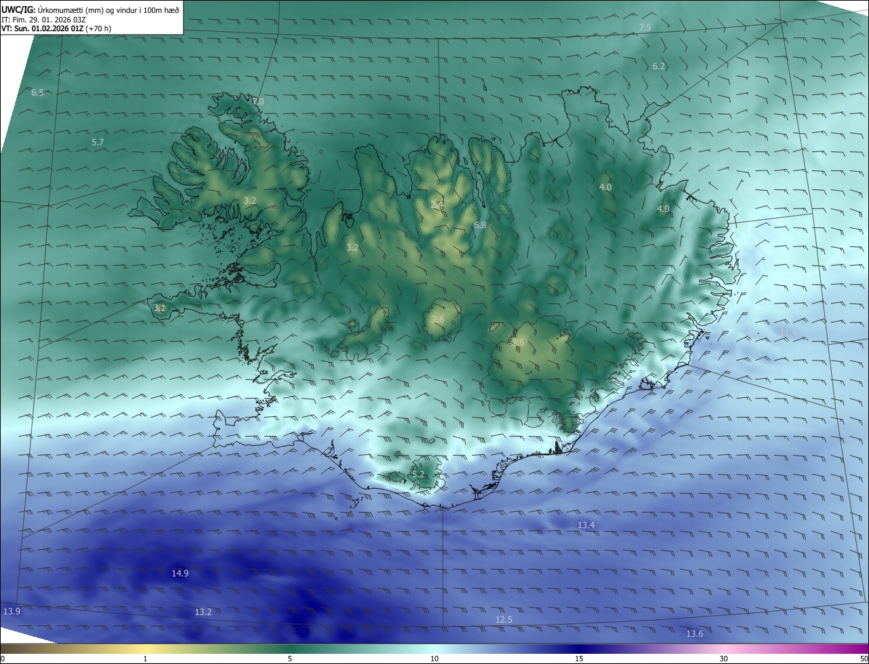This screenshot has width=869, height=664.
Task: Click the 7.5 precipitation value label
Action: (x=645, y=28)
